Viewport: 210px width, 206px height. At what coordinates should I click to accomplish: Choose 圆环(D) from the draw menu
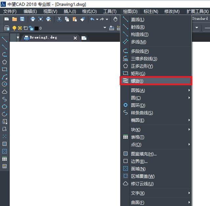[156, 105]
